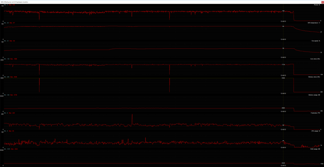Click the 16304 axis maximum of RAM usage graph
Image resolution: width=324 pixels, height=167 pixels.
click(x=2, y=150)
